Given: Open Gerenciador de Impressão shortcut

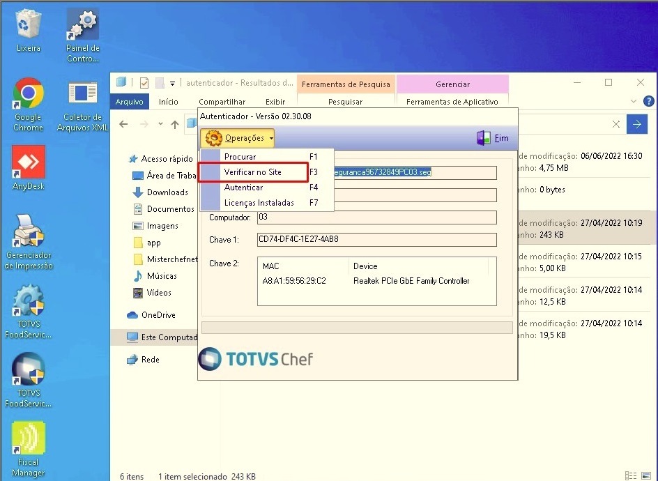Looking at the screenshot, I should click(29, 242).
